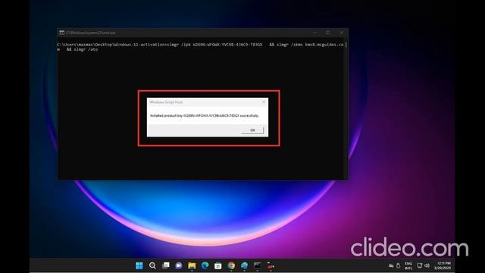Screen dimensions: 485x273
Task: Maximize the Command Prompt window
Action: (328, 33)
